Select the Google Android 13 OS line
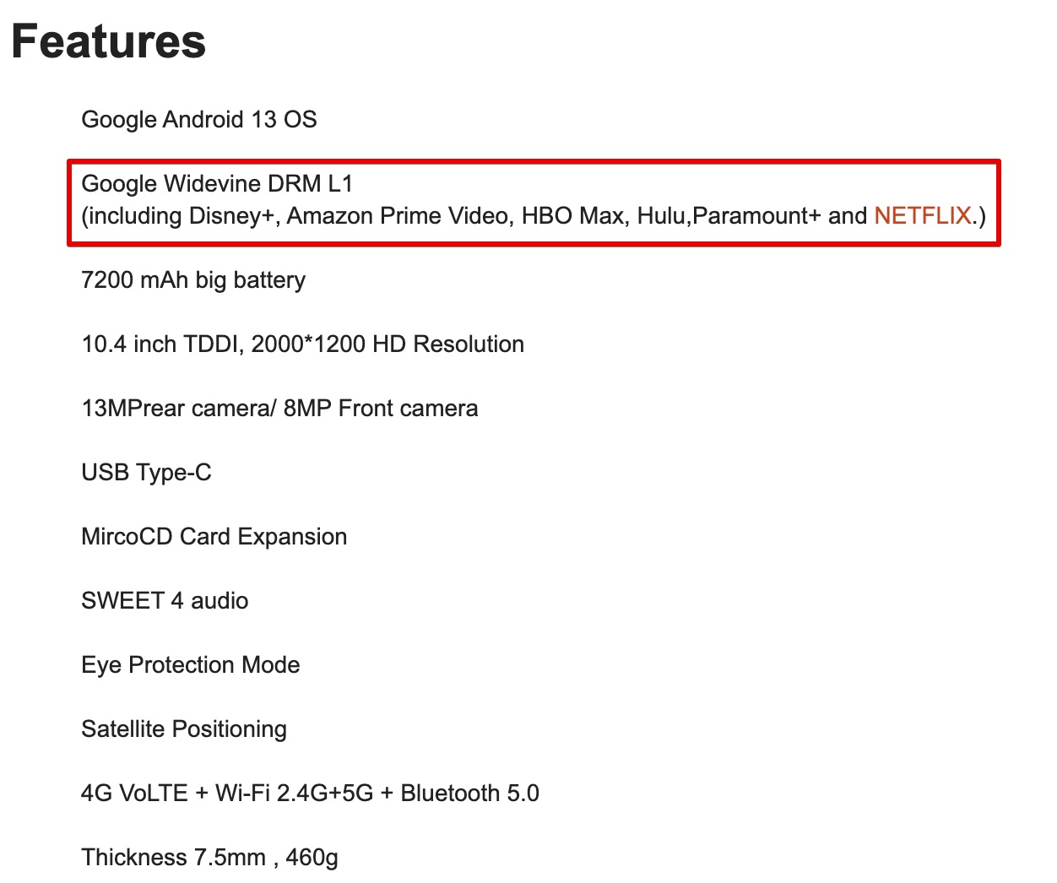Image resolution: width=1057 pixels, height=883 pixels. click(199, 120)
